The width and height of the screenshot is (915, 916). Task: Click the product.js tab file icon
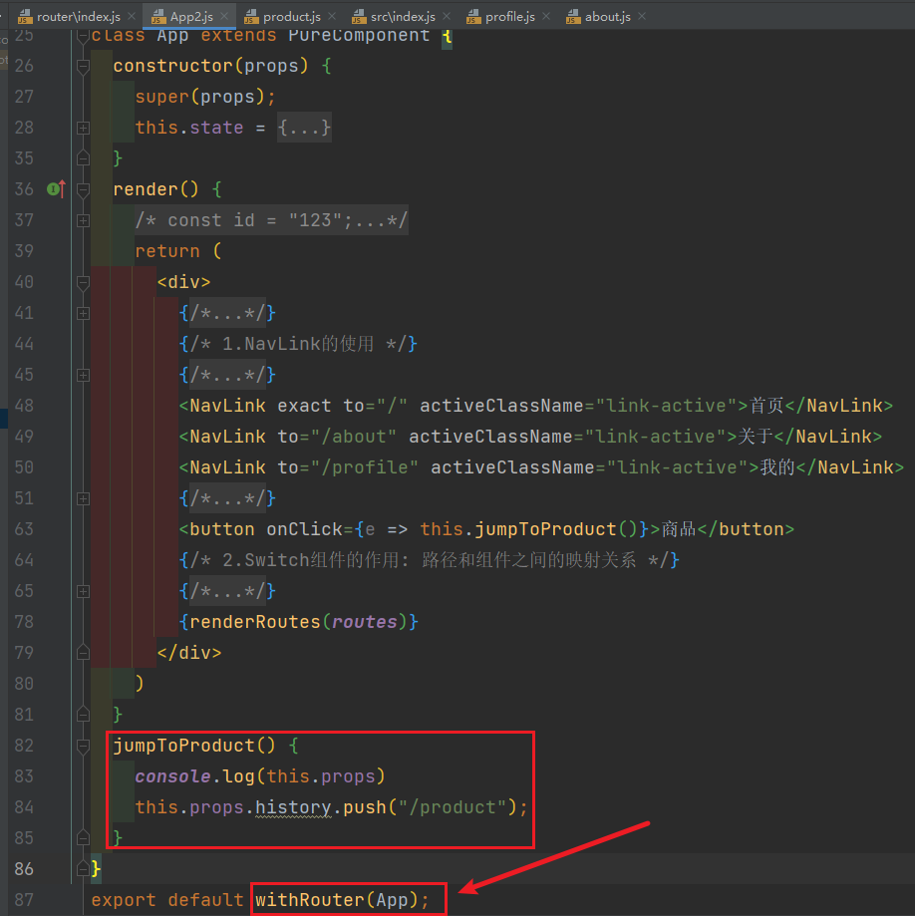point(251,16)
